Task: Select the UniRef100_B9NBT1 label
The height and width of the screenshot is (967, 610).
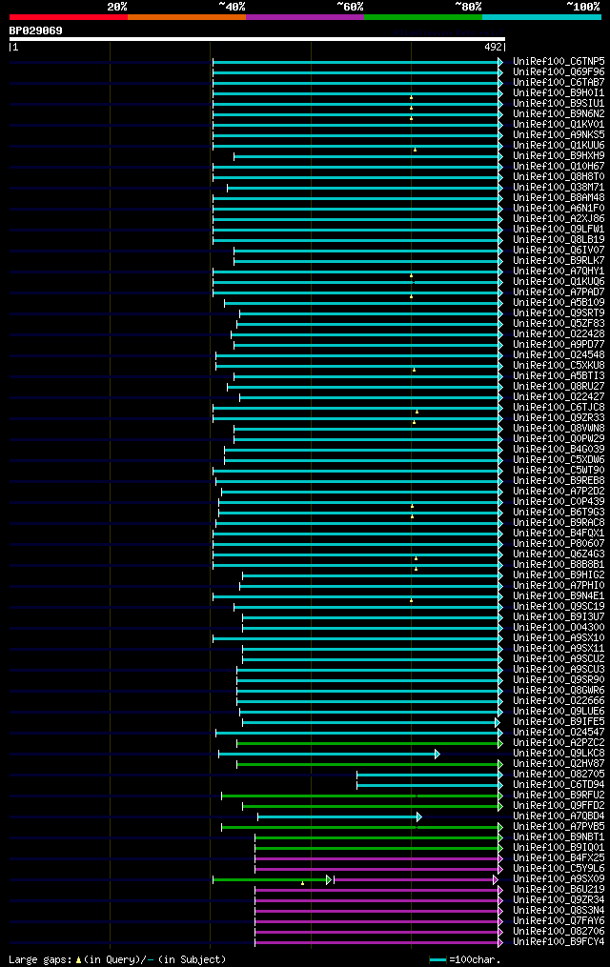Action: tap(559, 837)
